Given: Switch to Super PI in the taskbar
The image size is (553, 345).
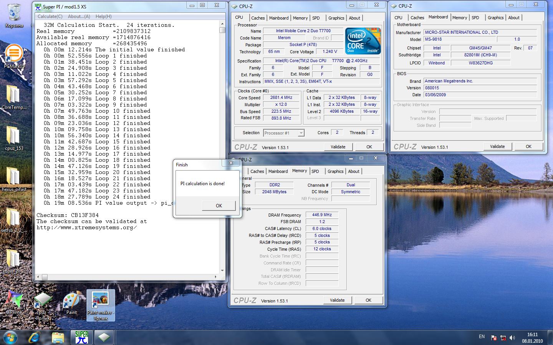Looking at the screenshot, I should (x=81, y=337).
